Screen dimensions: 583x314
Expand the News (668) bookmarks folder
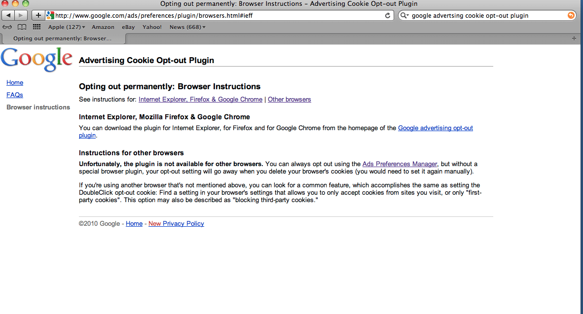(x=187, y=27)
